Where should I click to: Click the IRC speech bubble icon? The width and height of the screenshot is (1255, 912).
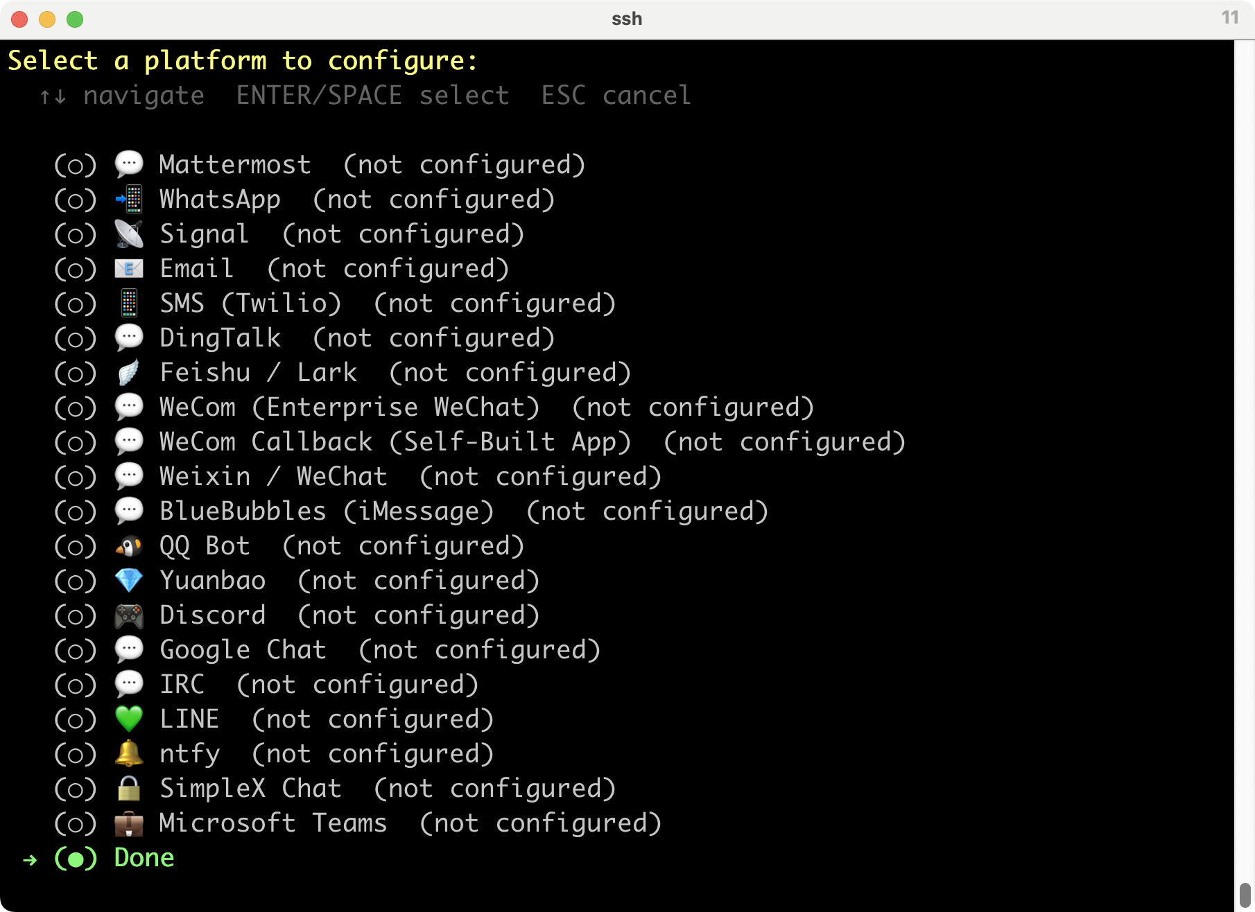tap(129, 684)
